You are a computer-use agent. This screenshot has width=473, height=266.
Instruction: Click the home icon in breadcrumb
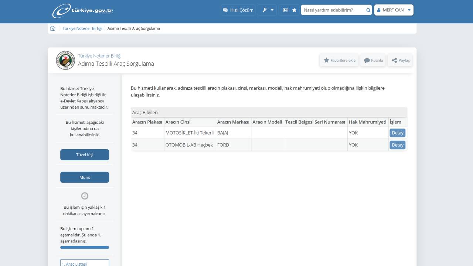pos(53,28)
